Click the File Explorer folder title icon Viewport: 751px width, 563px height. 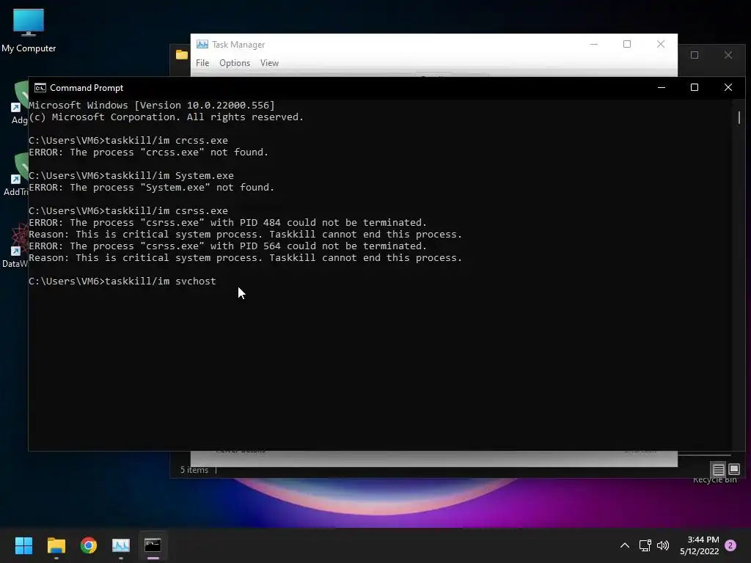pyautogui.click(x=182, y=54)
